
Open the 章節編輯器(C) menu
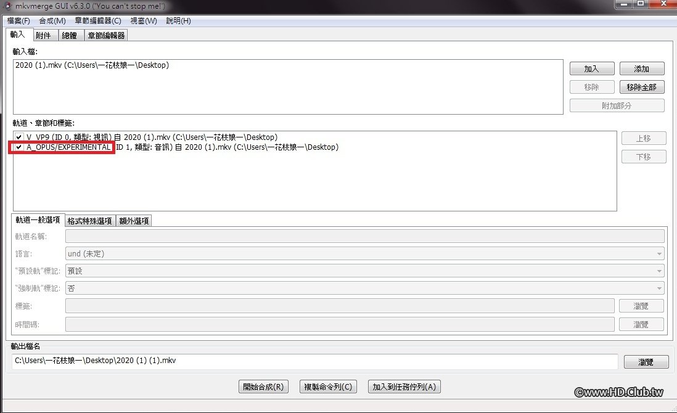(97, 21)
